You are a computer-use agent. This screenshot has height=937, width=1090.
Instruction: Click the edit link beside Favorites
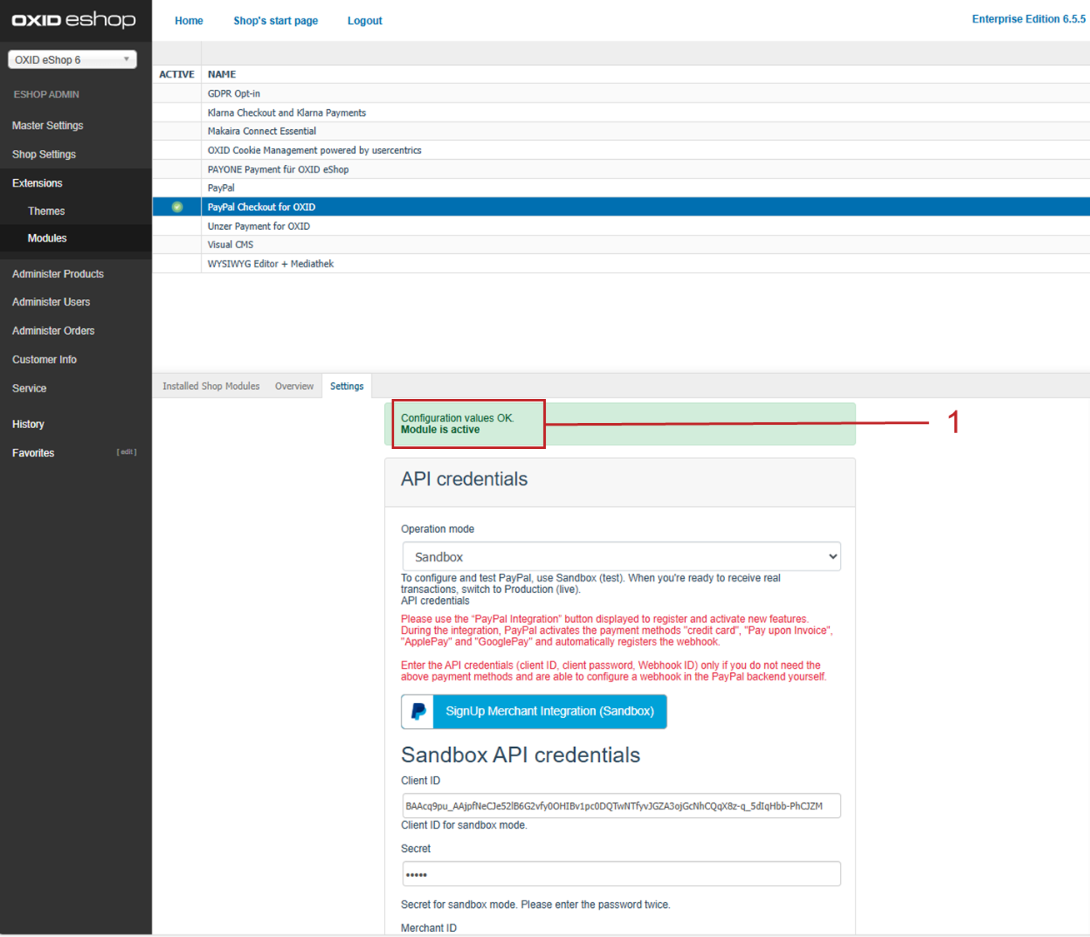pos(126,452)
